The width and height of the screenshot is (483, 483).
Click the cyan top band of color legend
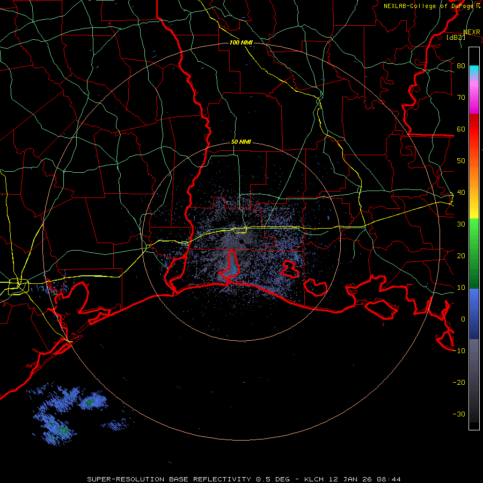[474, 71]
